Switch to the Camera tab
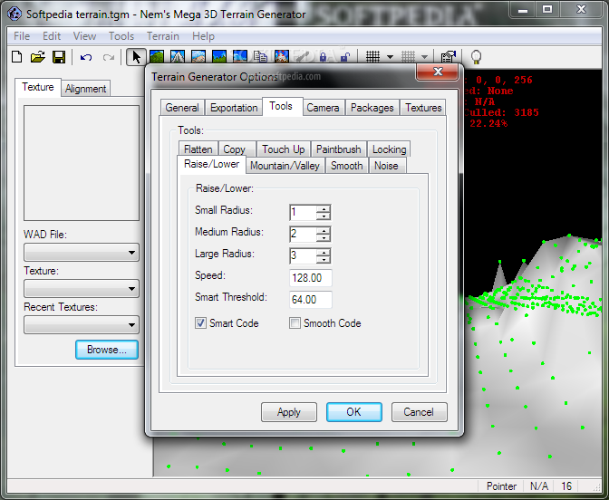The height and width of the screenshot is (500, 609). coord(323,108)
